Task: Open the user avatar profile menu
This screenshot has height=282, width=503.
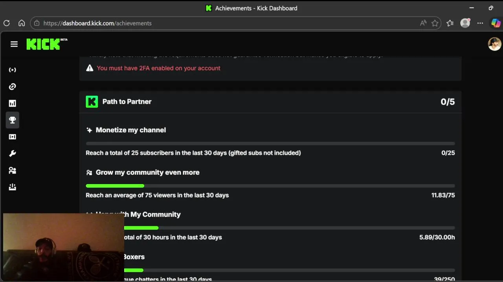Action: (494, 44)
